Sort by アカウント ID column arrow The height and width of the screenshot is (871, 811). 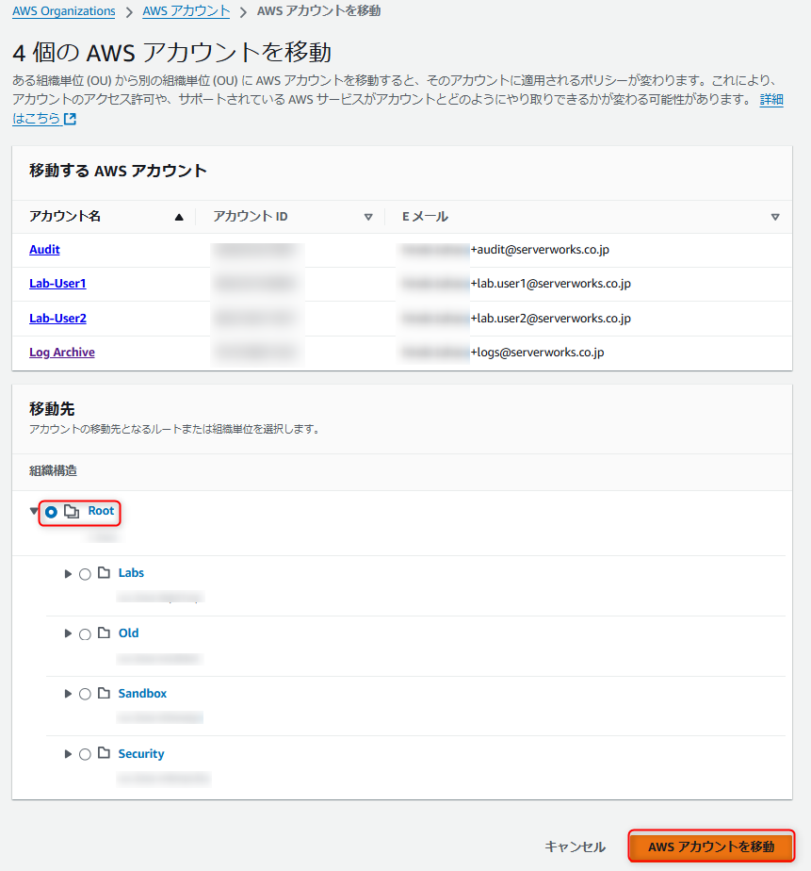point(368,217)
